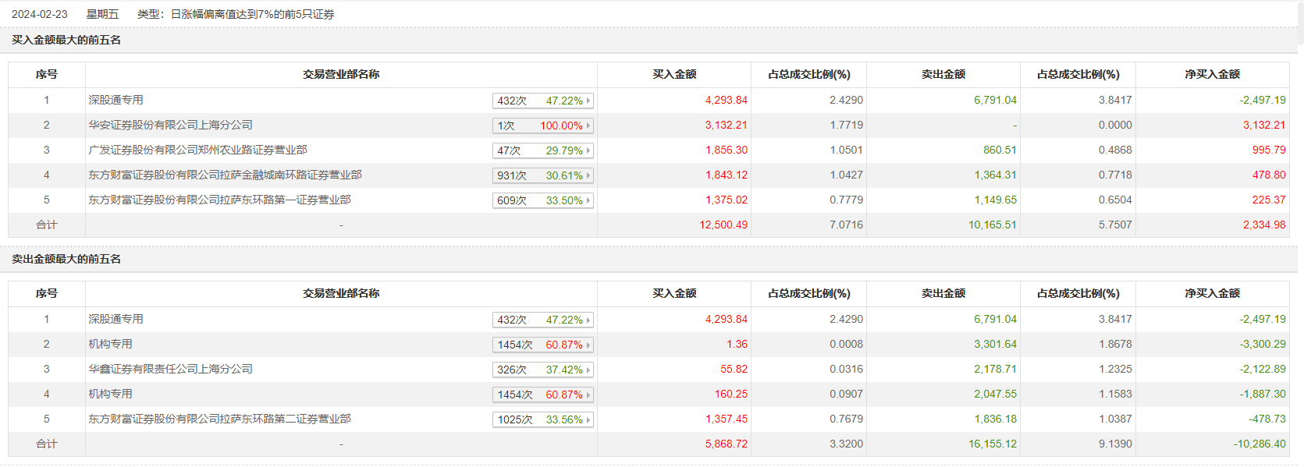The height and width of the screenshot is (467, 1304).
Task: Open 华安证券股份有限公司上海分公司 branch link
Action: pos(170,125)
